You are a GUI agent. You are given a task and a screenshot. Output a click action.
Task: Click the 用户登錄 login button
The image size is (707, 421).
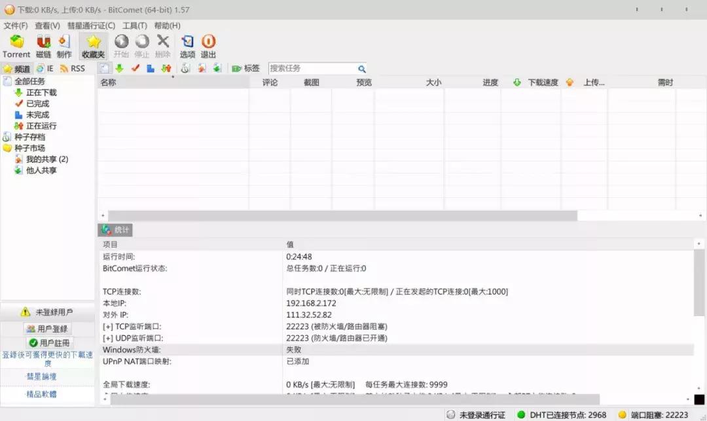(x=48, y=328)
